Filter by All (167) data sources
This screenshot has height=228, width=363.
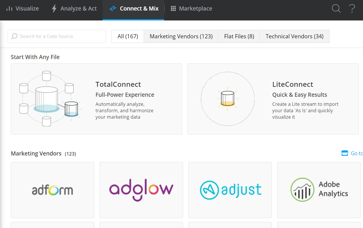(x=128, y=36)
